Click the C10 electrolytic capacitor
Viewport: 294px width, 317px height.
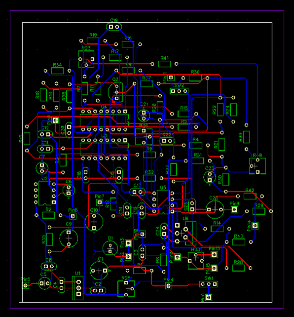[94, 222]
